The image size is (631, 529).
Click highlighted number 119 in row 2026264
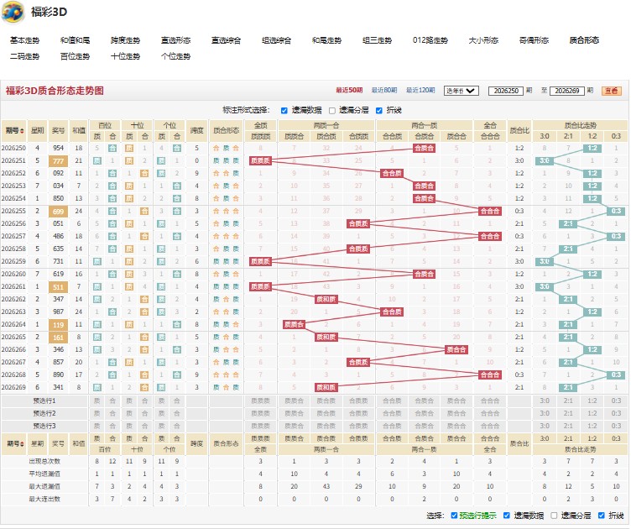(59, 325)
